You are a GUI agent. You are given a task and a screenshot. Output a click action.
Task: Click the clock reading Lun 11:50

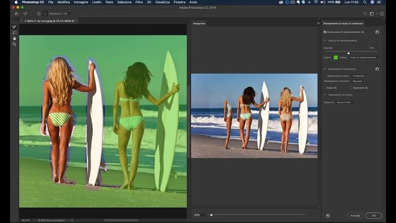click(x=351, y=2)
